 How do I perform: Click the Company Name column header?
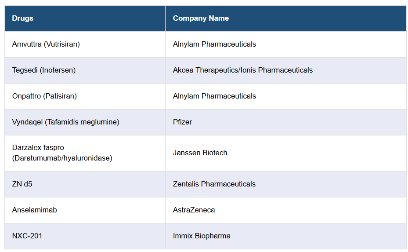tap(201, 18)
